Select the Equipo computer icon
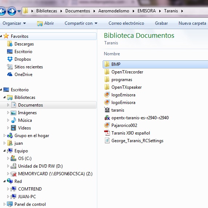The image size is (208, 208). tap(10, 151)
